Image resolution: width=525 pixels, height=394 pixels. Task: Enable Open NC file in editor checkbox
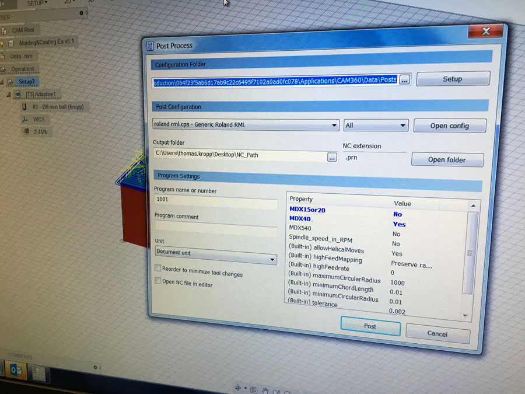pyautogui.click(x=157, y=280)
